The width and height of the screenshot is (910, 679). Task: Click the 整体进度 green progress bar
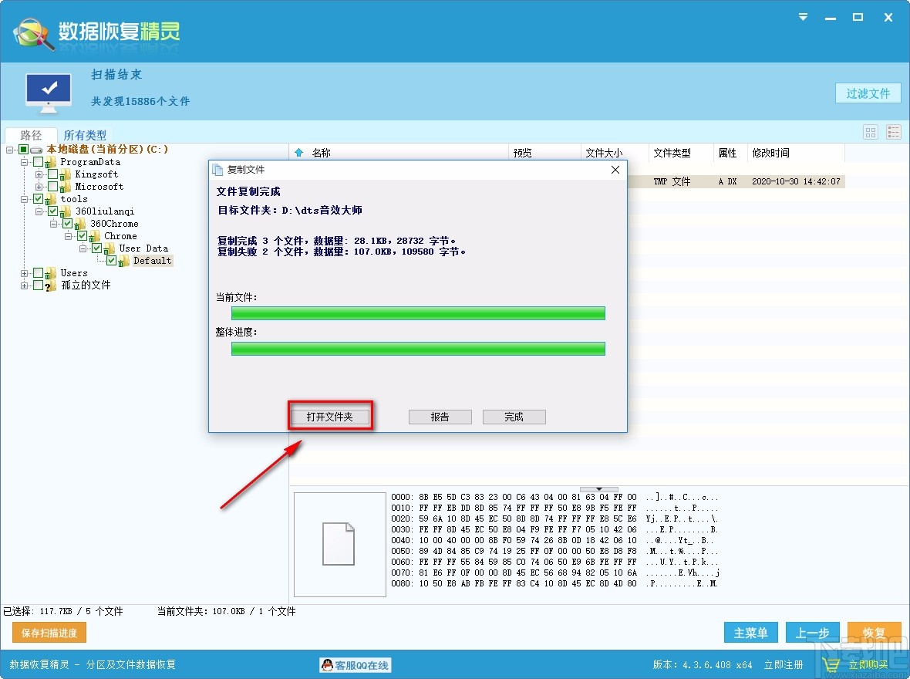tap(417, 348)
